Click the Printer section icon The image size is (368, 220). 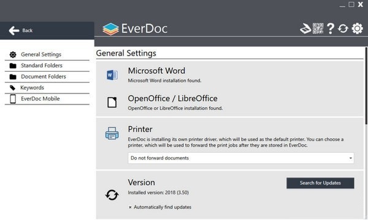(x=112, y=133)
